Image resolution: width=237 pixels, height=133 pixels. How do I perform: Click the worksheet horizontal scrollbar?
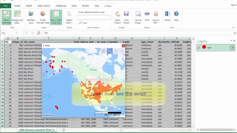(x=131, y=130)
